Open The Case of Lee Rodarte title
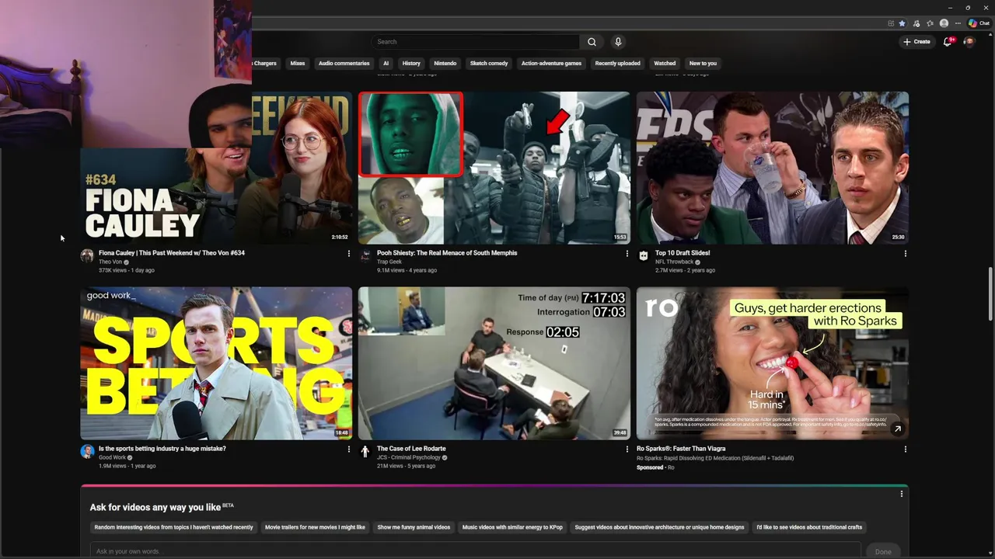The image size is (995, 559). coord(411,449)
